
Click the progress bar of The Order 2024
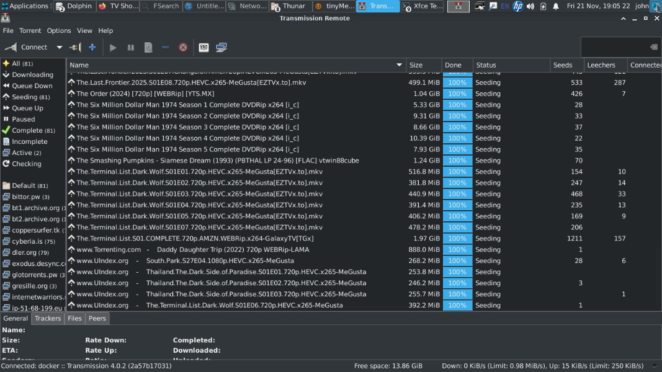[x=457, y=93]
